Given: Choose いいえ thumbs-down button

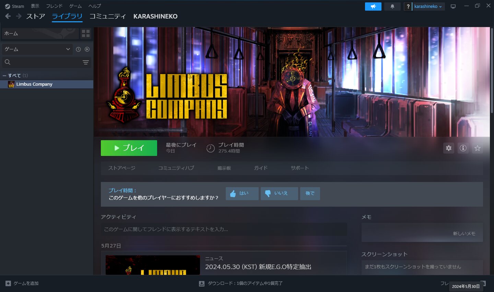Looking at the screenshot, I should pos(279,193).
